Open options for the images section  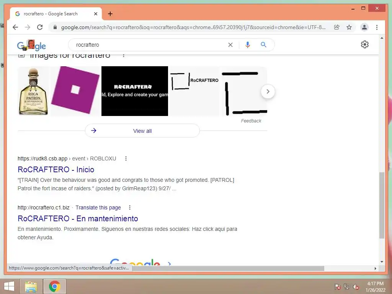coord(124,55)
